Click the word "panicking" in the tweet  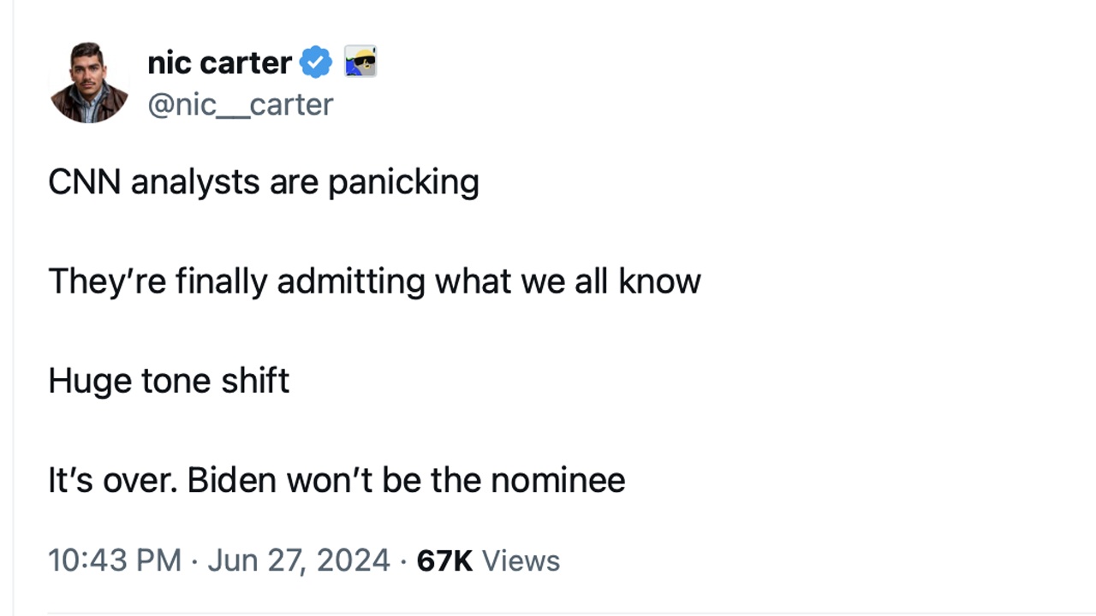[403, 182]
